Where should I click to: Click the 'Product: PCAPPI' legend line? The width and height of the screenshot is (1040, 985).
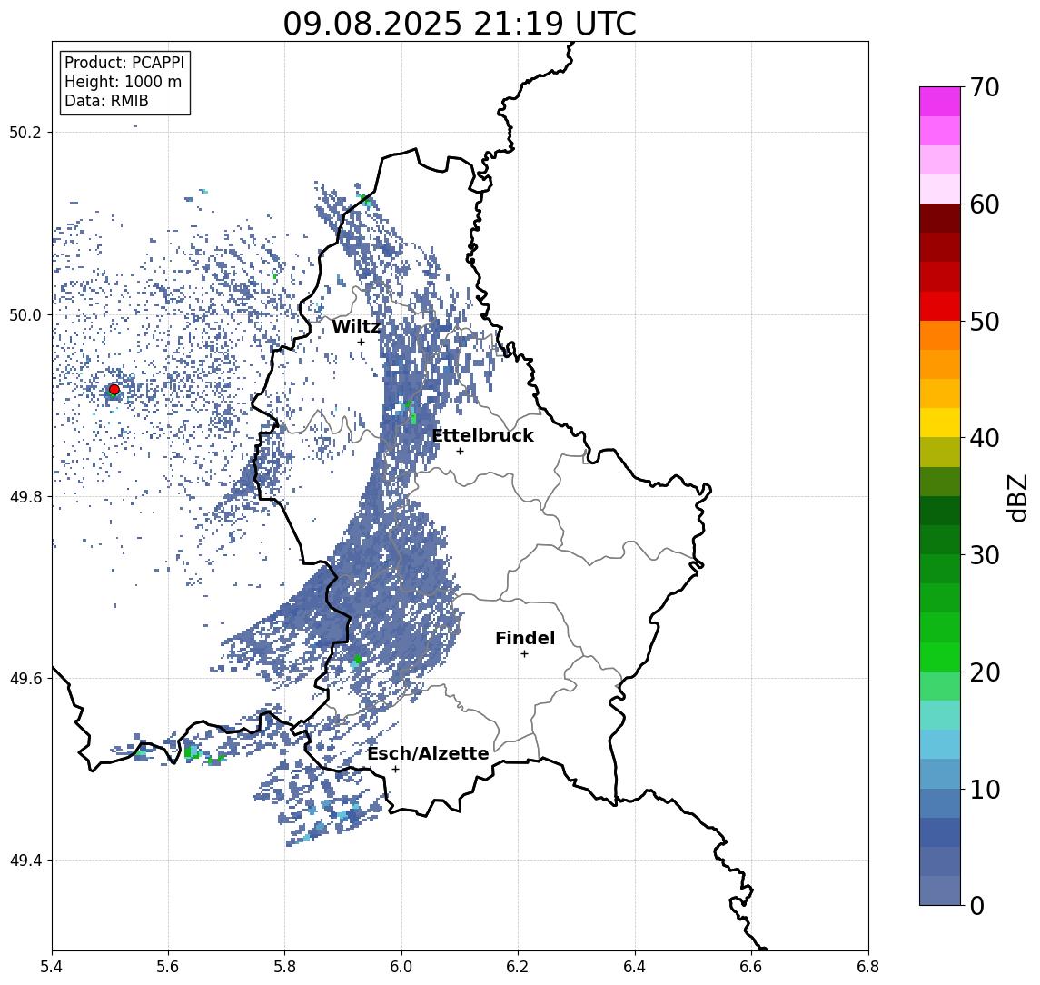coord(124,63)
